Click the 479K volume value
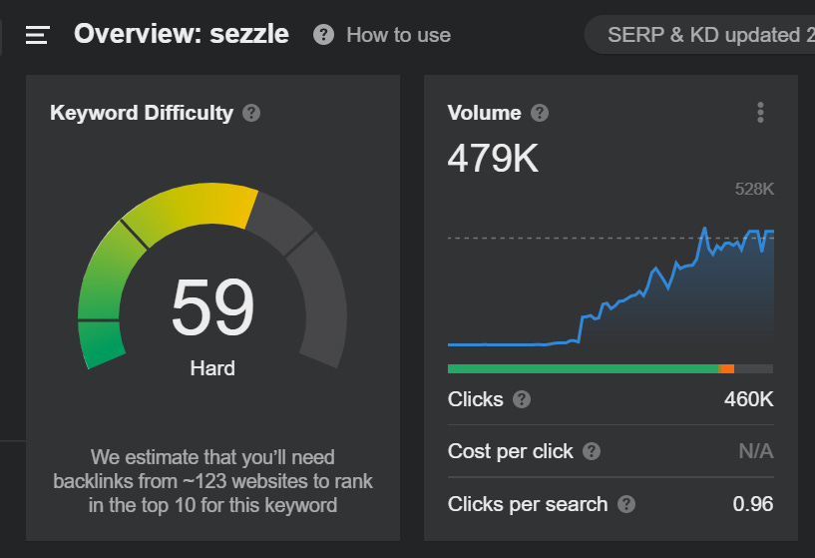The image size is (815, 558). pos(493,158)
